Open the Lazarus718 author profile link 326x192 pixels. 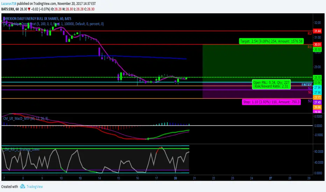coord(9,3)
